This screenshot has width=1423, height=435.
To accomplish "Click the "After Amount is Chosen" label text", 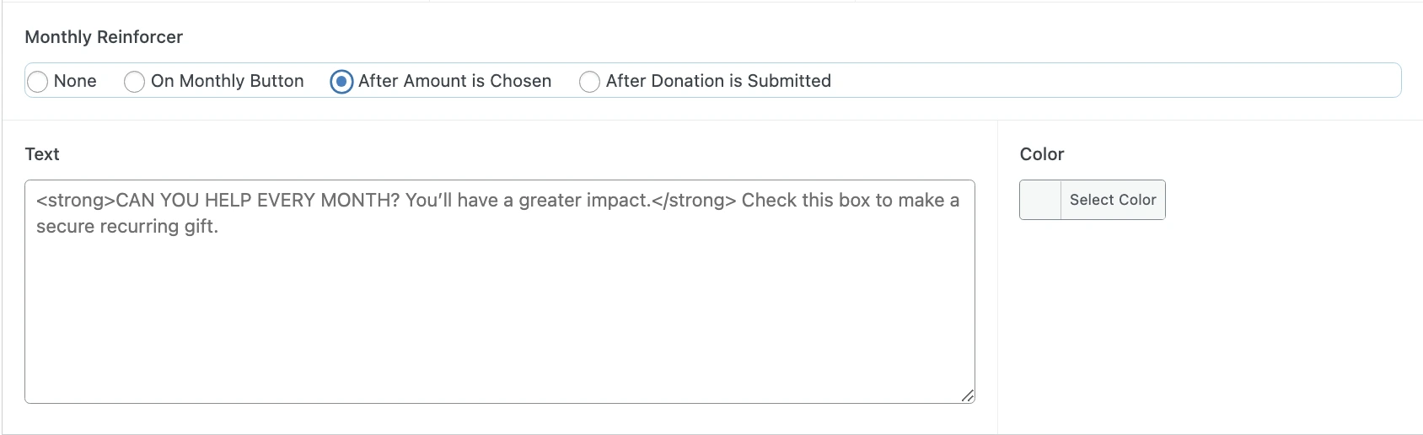I will (454, 81).
